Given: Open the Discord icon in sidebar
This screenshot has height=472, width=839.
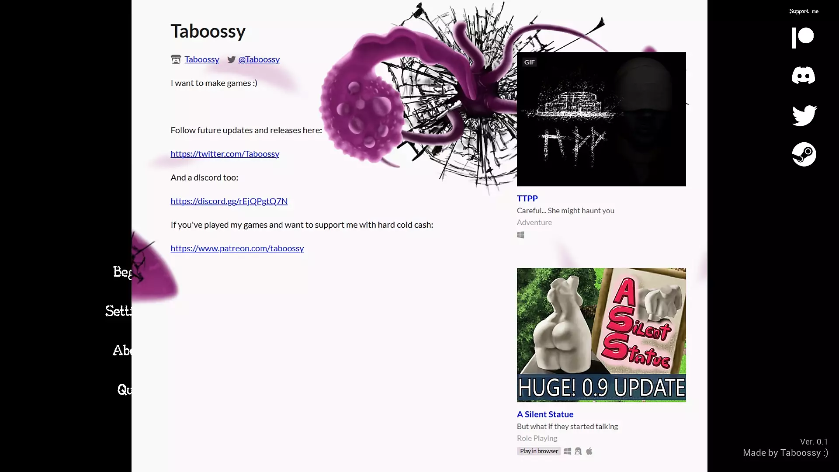Looking at the screenshot, I should [803, 75].
